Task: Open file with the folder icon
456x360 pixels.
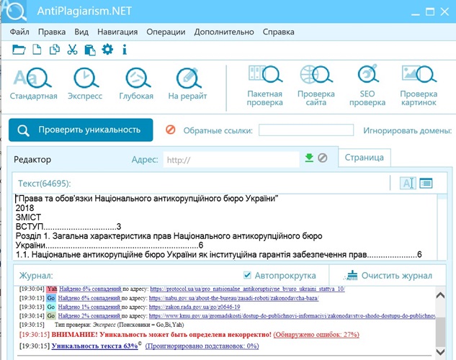Action: coord(19,50)
